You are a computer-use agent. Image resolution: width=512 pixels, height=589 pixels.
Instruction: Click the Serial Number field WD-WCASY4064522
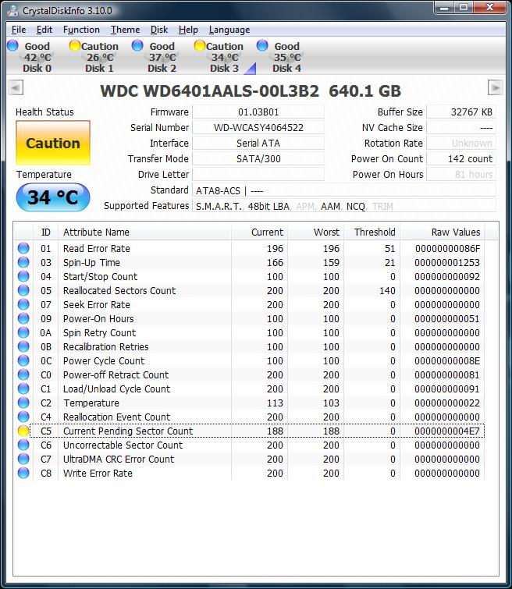tap(258, 127)
